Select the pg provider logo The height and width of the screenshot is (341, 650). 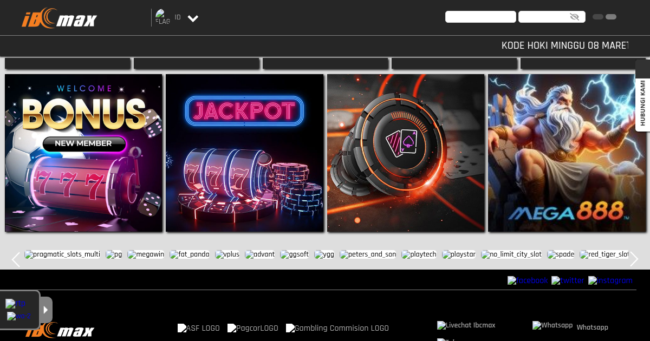(114, 254)
